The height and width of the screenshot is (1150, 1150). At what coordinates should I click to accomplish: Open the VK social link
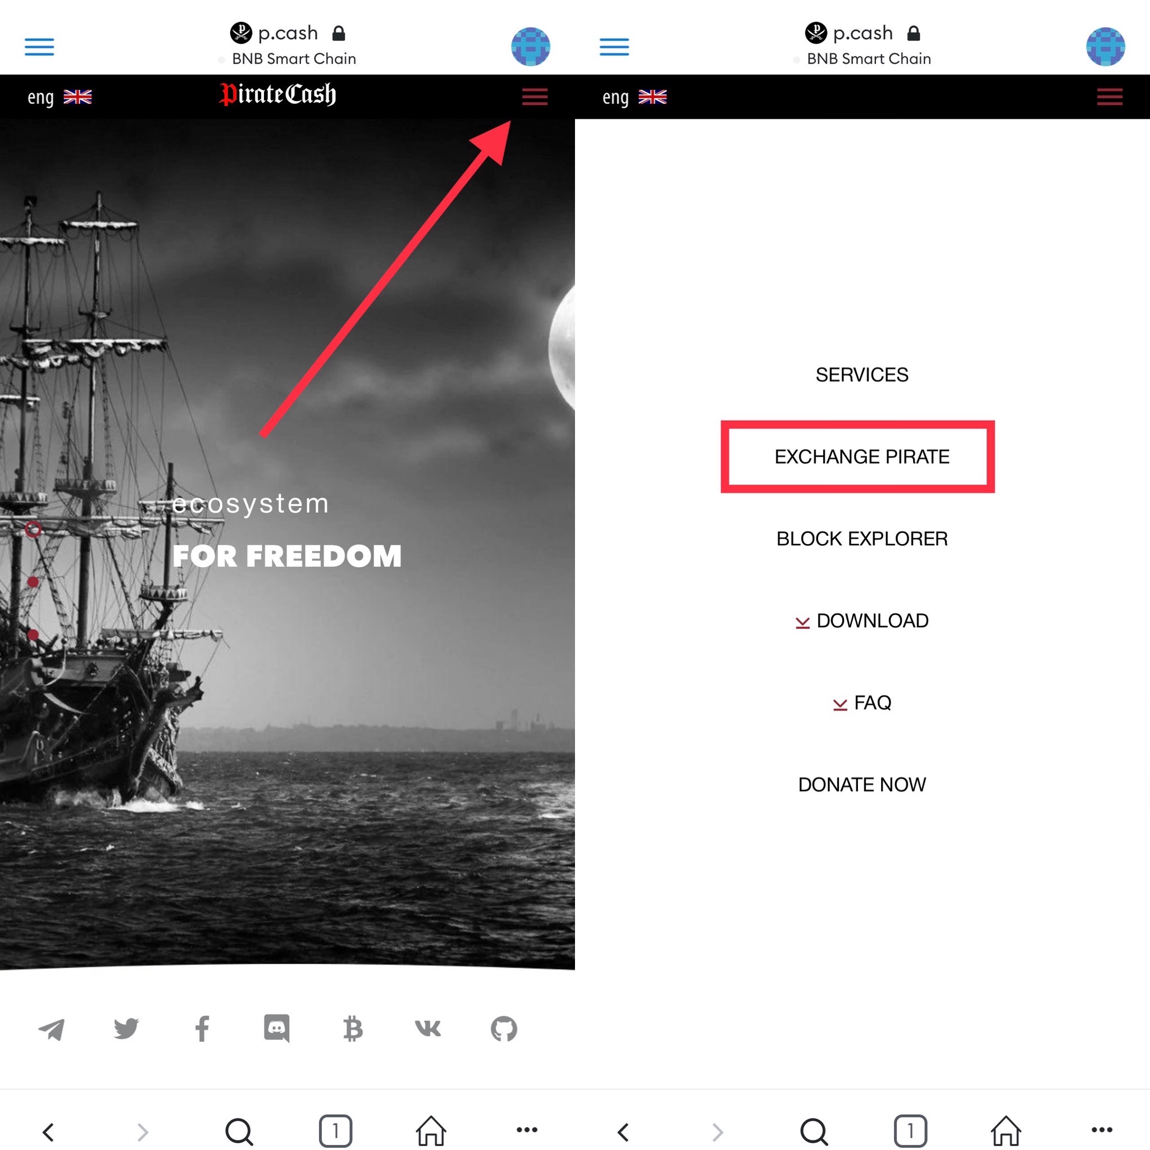click(x=428, y=1029)
